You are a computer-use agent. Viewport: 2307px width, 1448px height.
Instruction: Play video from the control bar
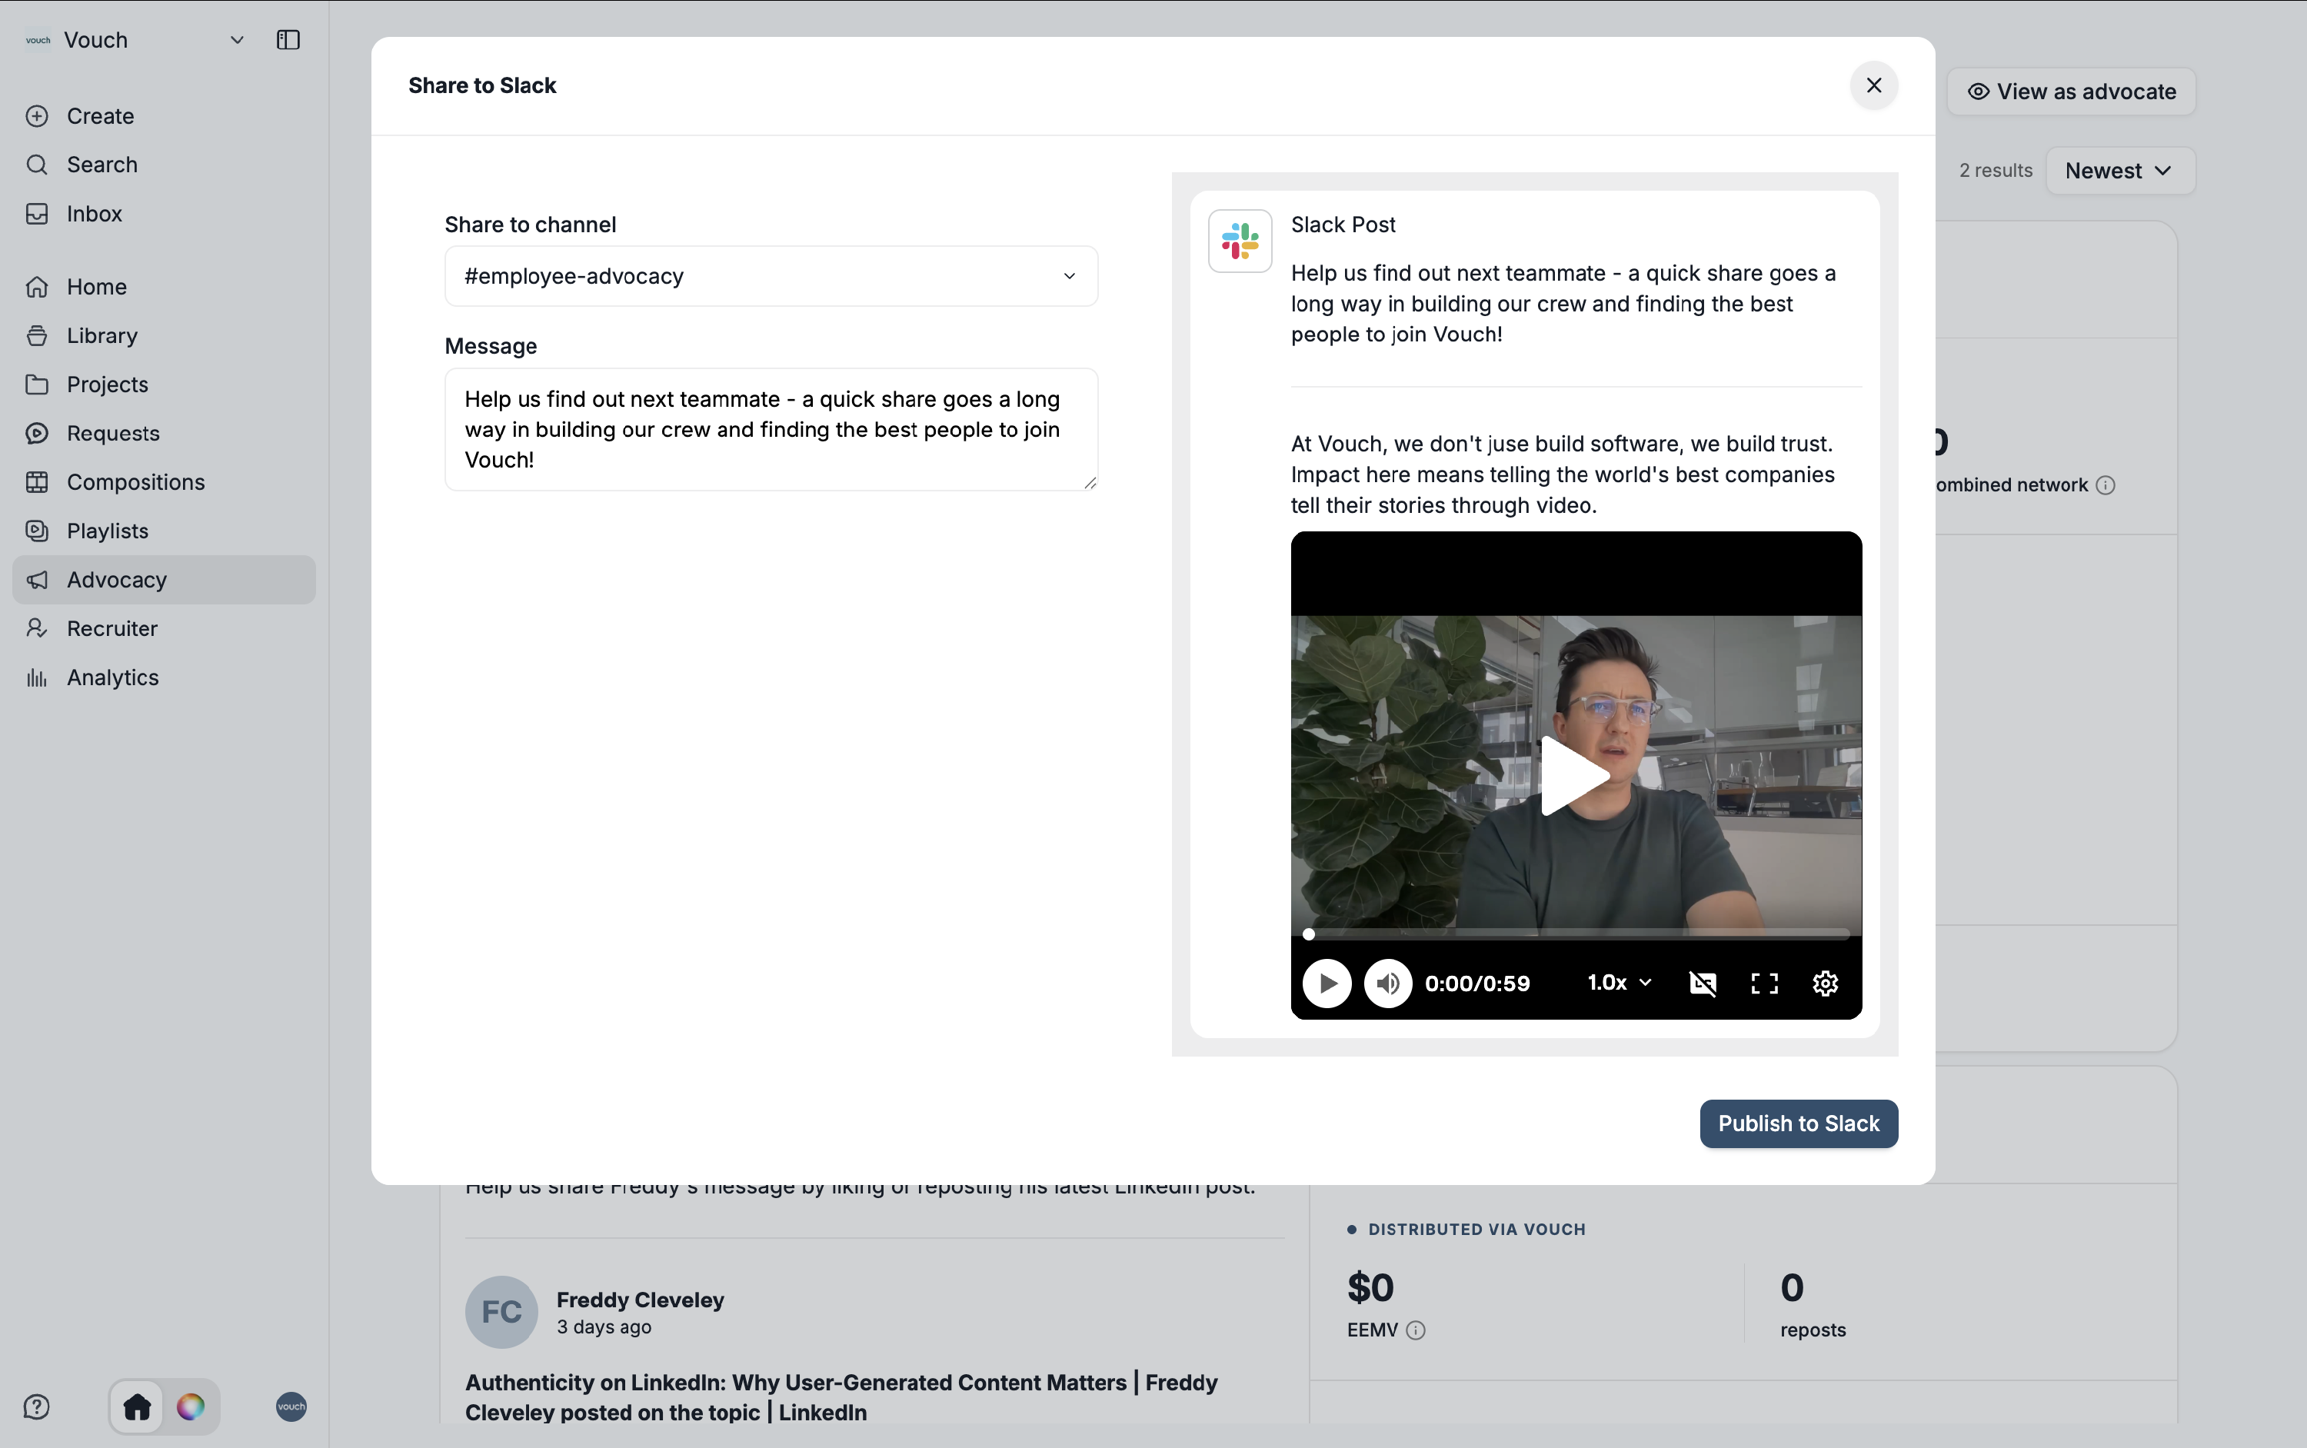click(1327, 984)
